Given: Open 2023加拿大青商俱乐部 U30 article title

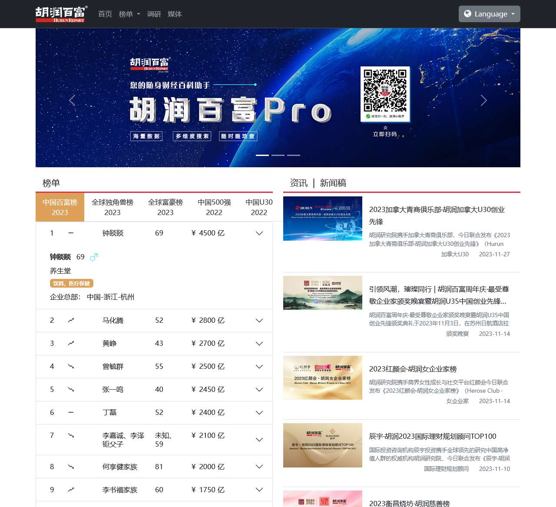Looking at the screenshot, I should tap(437, 215).
